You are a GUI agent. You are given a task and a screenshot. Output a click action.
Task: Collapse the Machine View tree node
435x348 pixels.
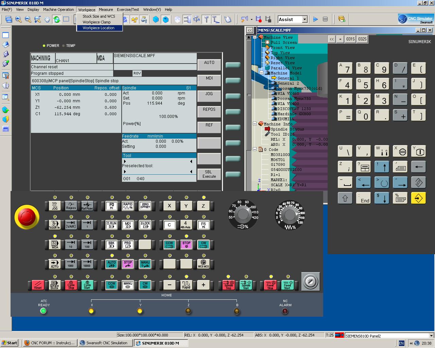pyautogui.click(x=255, y=37)
